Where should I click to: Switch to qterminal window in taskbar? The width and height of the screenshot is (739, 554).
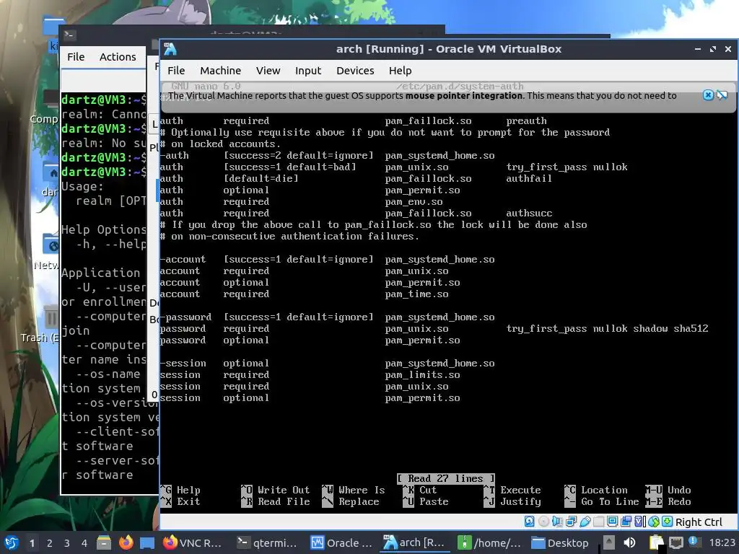267,542
